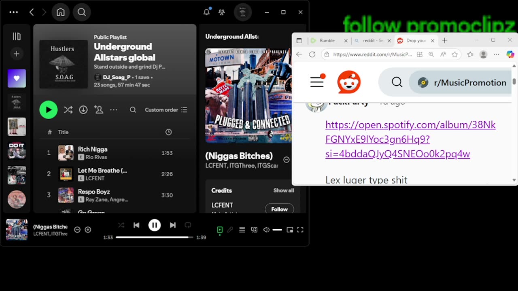Go to reddit home logo
Screen dimensions: 518x291
pos(349,82)
